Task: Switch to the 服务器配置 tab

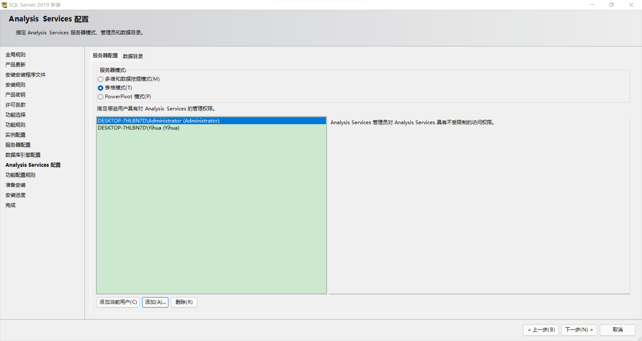Action: click(x=105, y=56)
